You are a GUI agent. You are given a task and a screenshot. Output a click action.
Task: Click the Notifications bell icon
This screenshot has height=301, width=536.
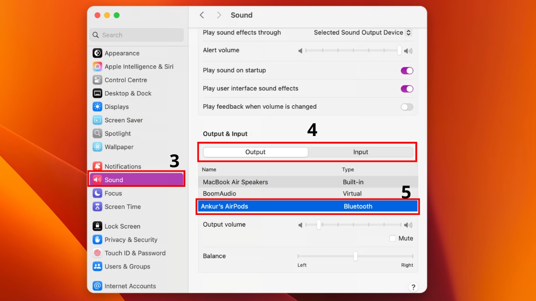97,166
